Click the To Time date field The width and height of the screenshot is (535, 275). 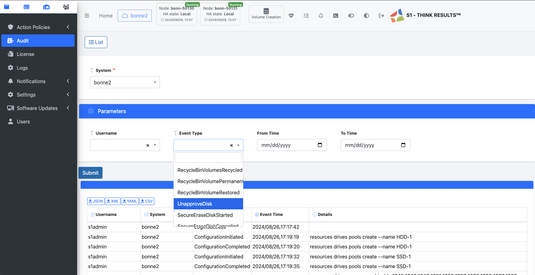click(x=375, y=145)
